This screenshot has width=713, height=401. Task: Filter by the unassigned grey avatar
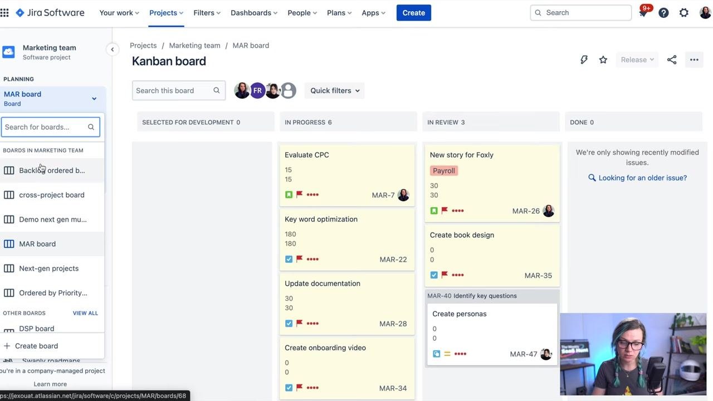point(288,90)
